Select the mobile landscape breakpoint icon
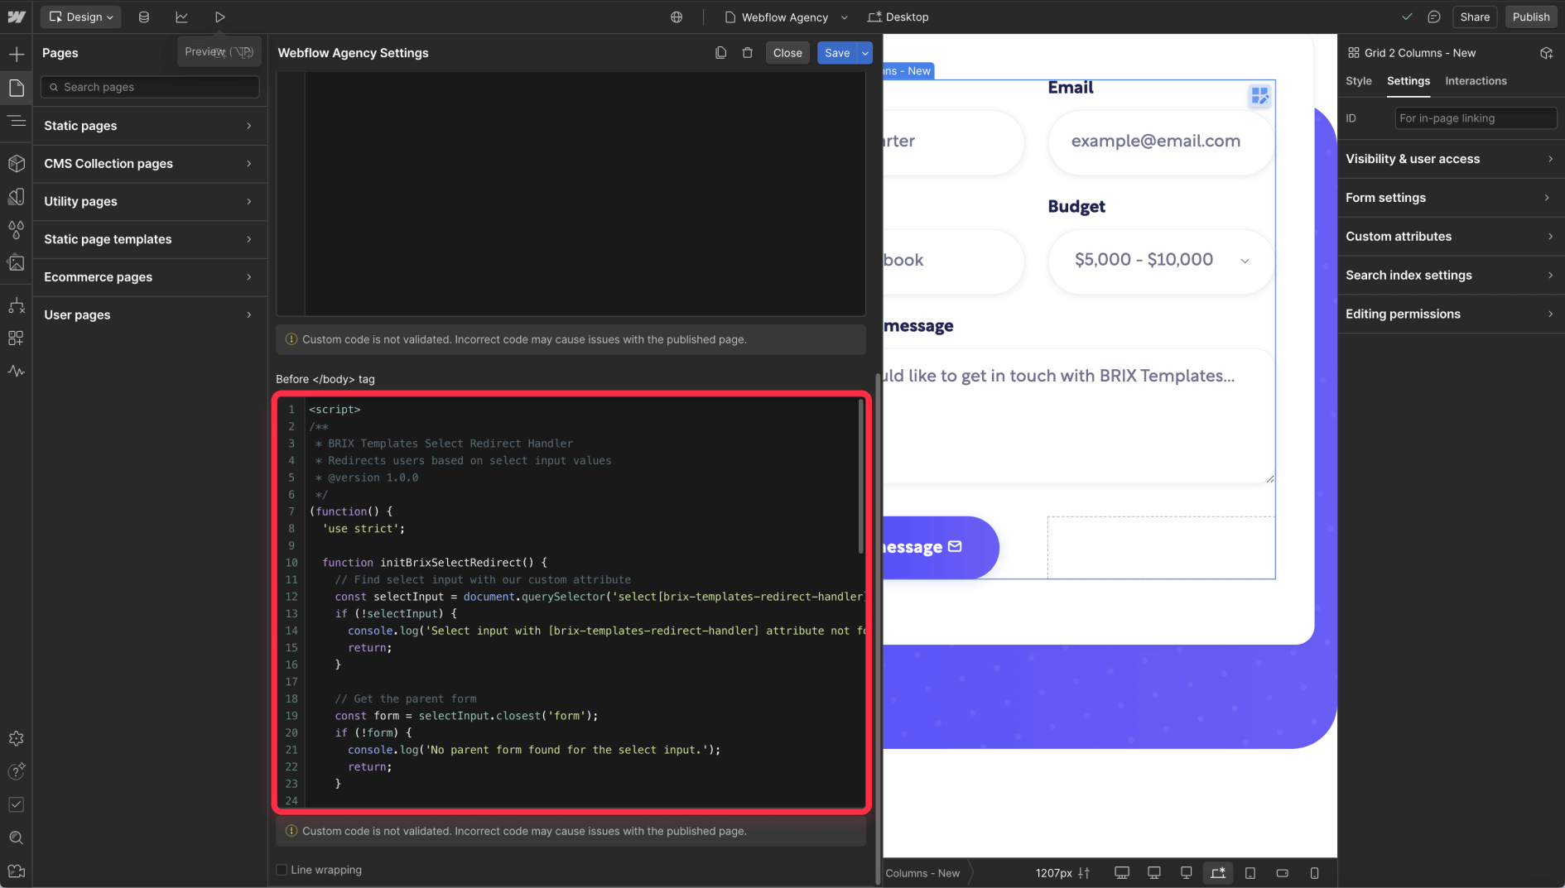Image resolution: width=1565 pixels, height=888 pixels. pos(1283,873)
